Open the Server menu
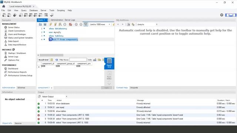The height and width of the screenshot is (133, 237). [43, 10]
